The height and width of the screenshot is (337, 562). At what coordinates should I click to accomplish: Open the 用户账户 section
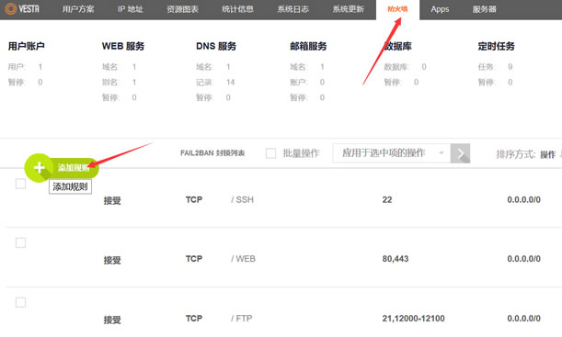26,46
